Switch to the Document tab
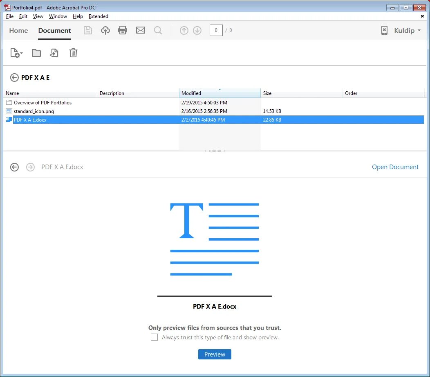 pos(54,30)
